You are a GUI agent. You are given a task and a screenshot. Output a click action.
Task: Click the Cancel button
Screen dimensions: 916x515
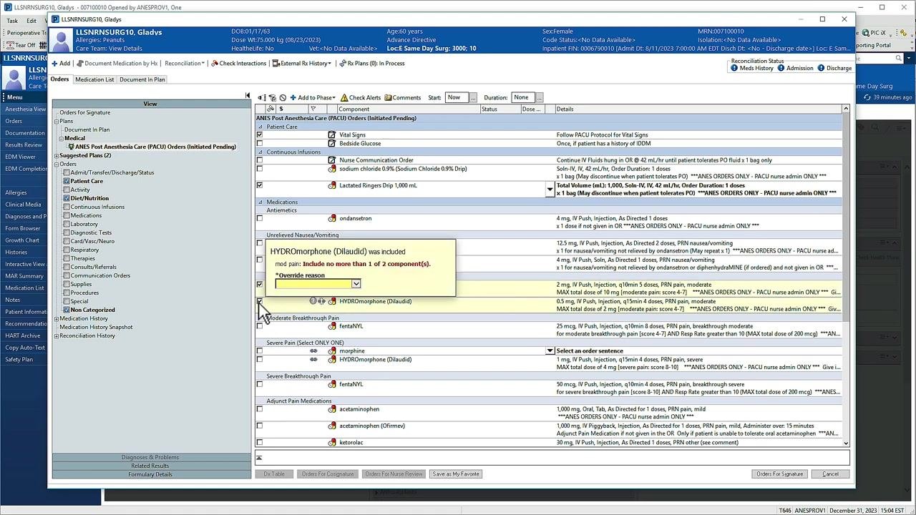[x=830, y=474]
